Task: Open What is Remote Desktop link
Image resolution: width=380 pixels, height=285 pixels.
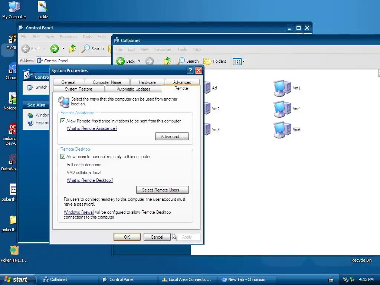Action: click(x=90, y=180)
